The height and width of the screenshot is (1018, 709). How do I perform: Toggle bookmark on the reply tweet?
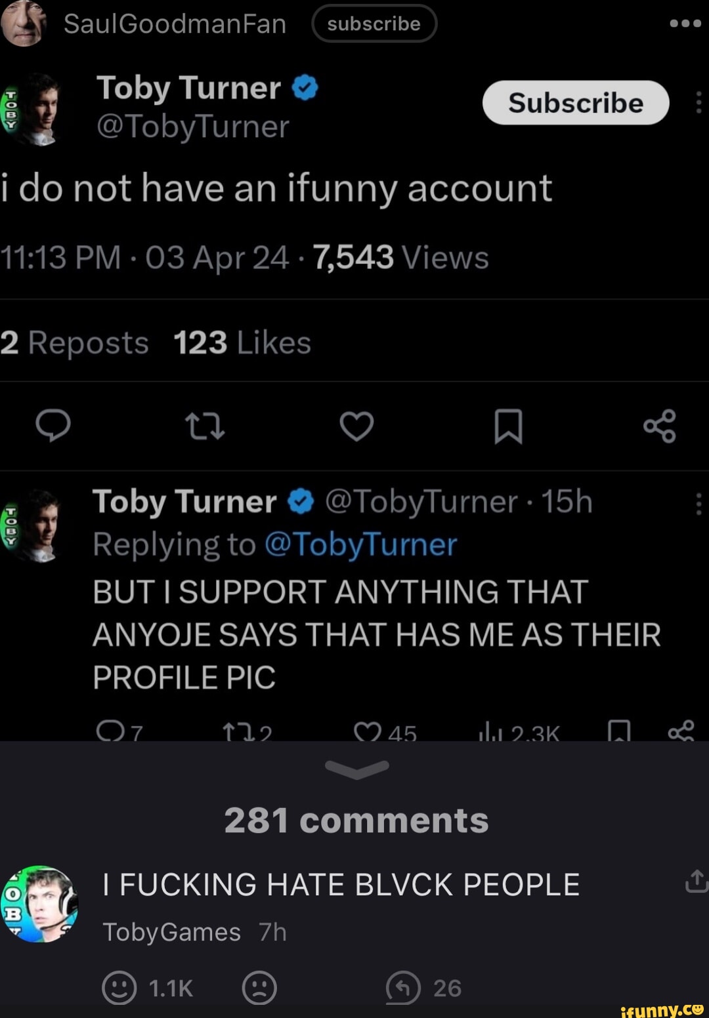click(620, 730)
